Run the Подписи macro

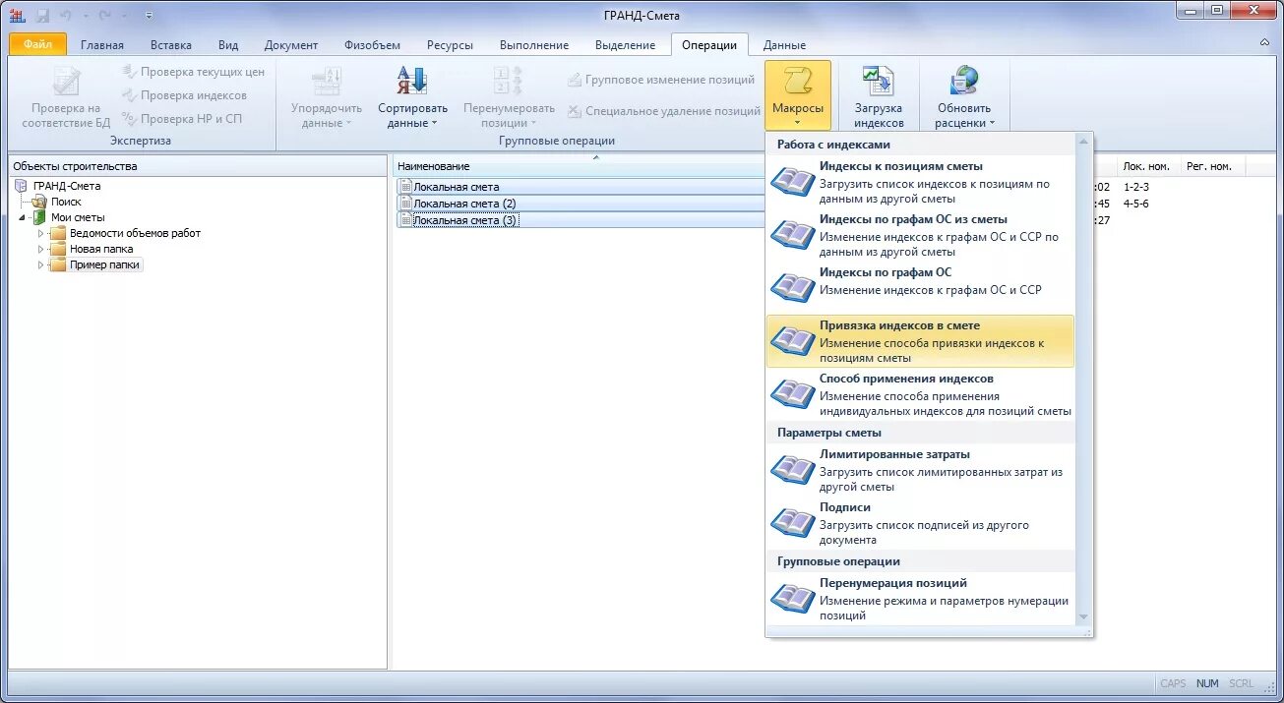(x=920, y=523)
